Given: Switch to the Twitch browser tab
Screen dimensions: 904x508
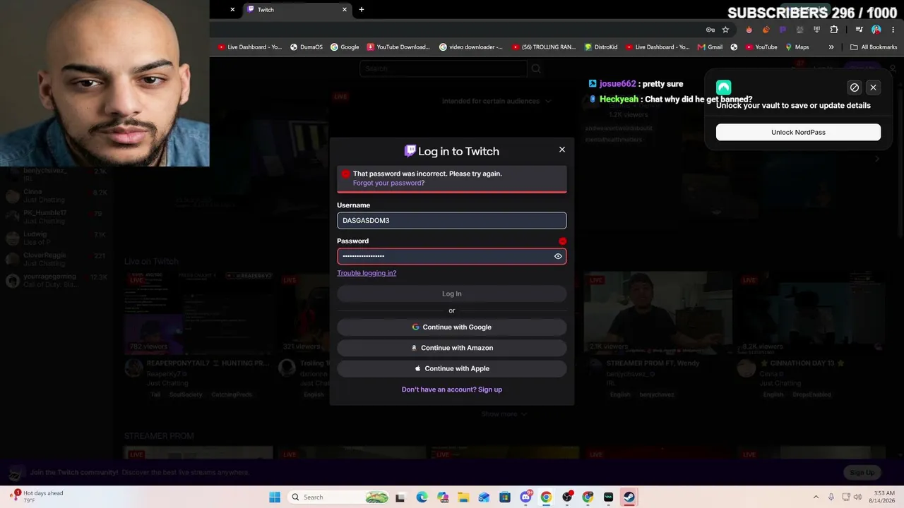Looking at the screenshot, I should coord(297,10).
